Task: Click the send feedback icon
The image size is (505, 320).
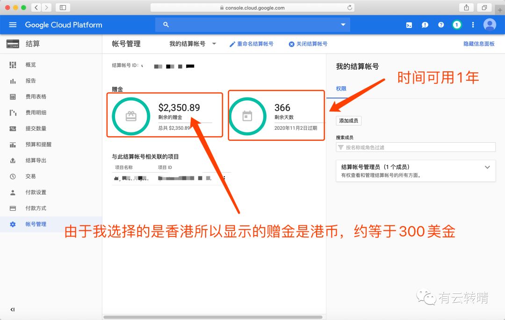Action: pos(425,25)
